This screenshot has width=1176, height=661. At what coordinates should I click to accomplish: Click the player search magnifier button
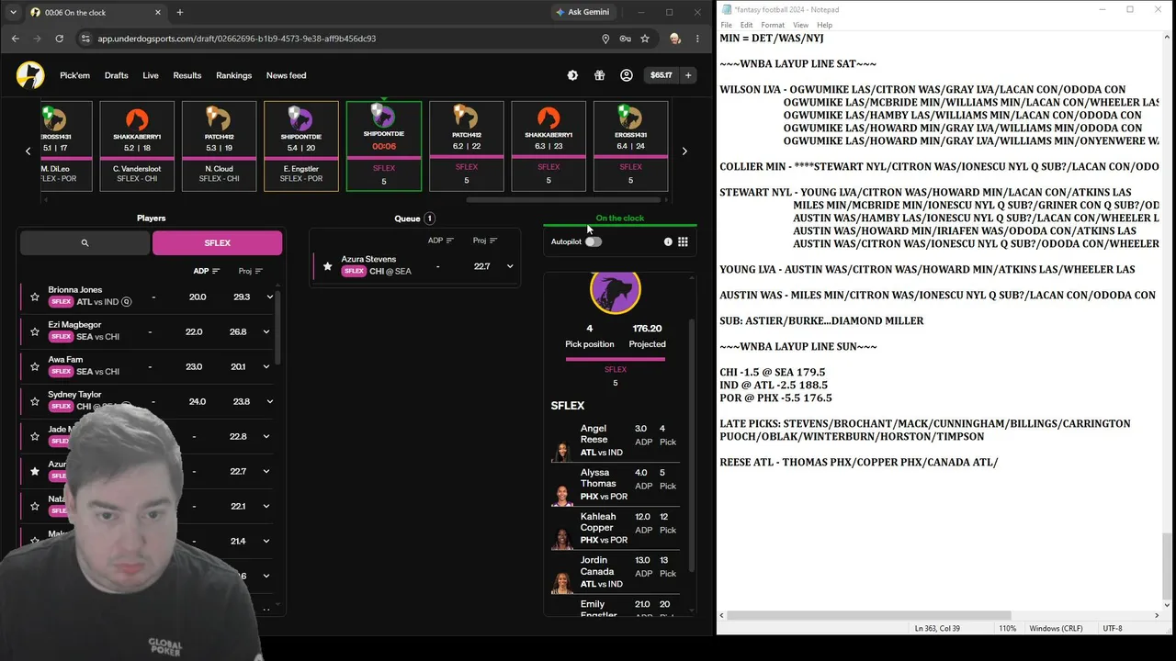click(x=85, y=243)
